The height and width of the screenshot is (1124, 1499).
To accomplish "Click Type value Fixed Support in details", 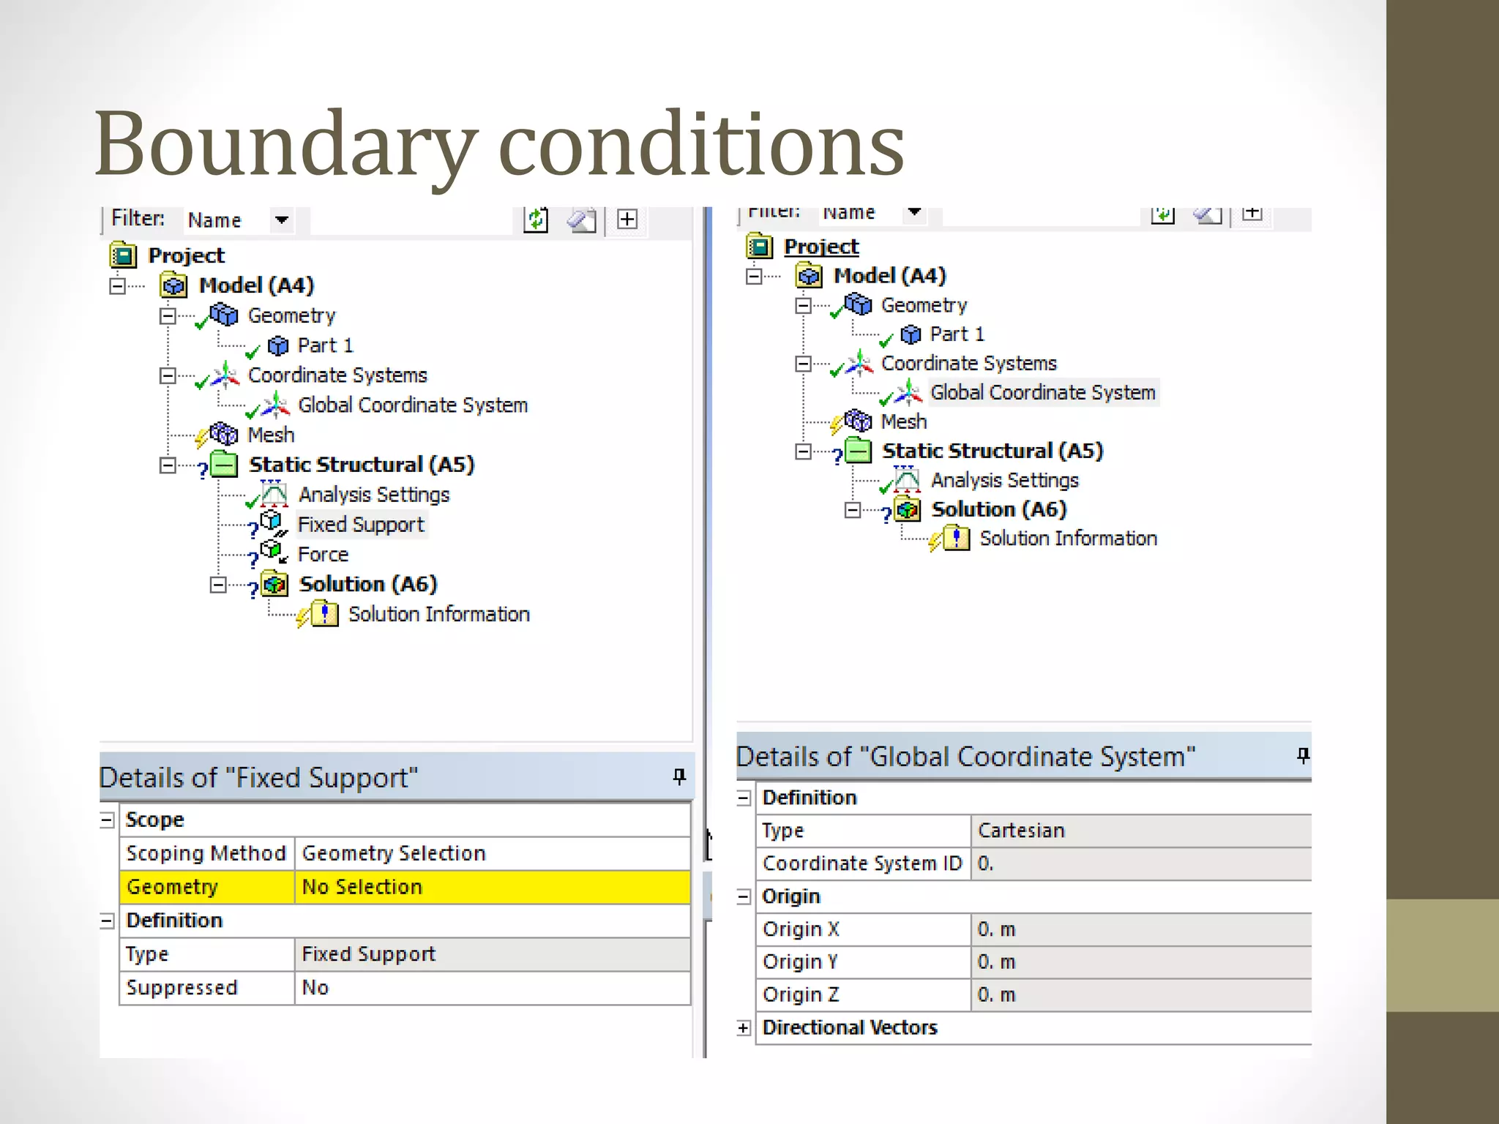I will (x=492, y=954).
